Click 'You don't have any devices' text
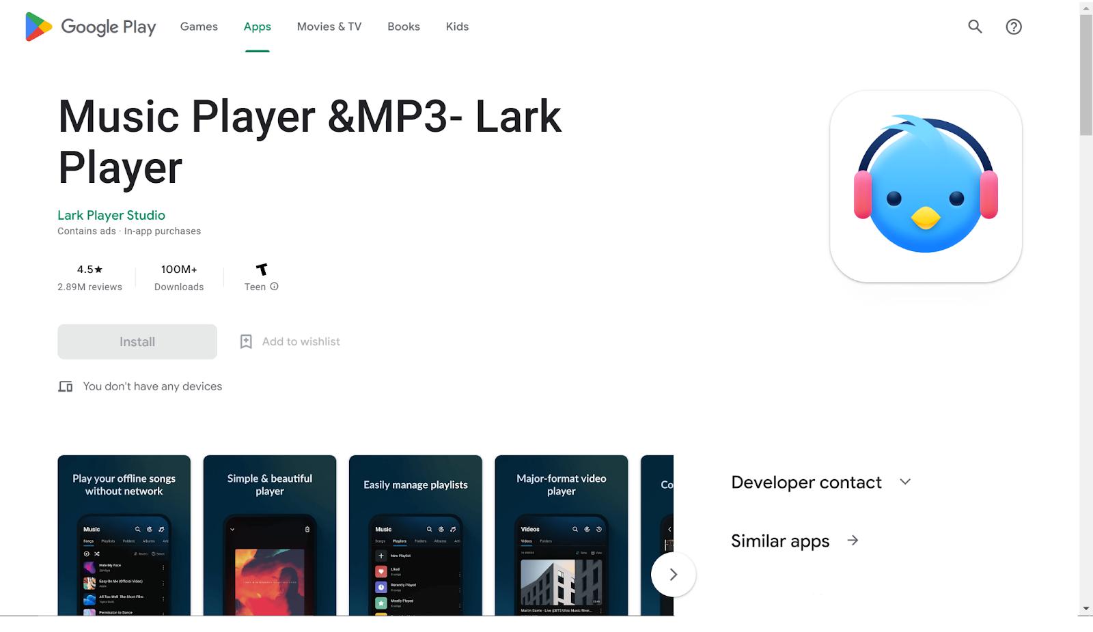 152,386
